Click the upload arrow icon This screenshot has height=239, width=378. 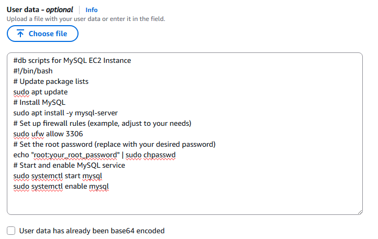(x=20, y=34)
